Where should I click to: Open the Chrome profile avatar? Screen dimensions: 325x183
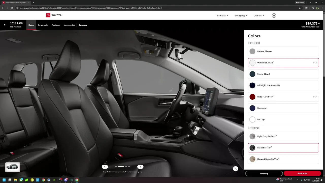click(317, 8)
